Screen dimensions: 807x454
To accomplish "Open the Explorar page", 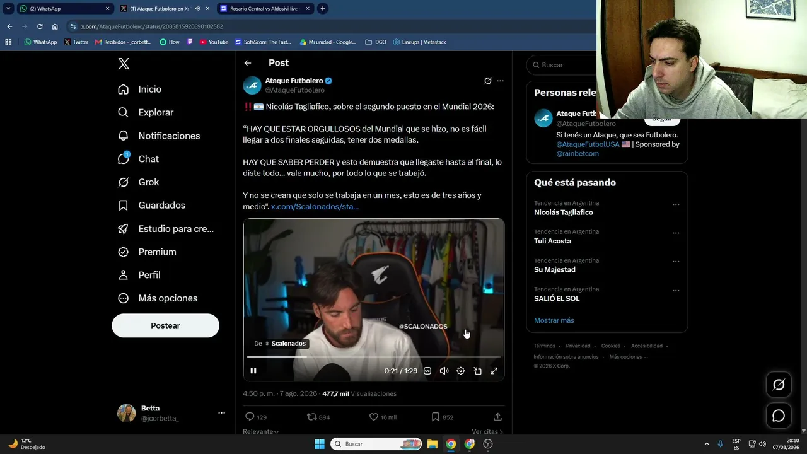I will (x=146, y=112).
